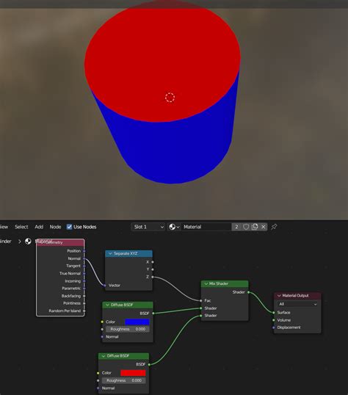Click the Geometry Position output socket
The width and height of the screenshot is (348, 395).
[84, 251]
